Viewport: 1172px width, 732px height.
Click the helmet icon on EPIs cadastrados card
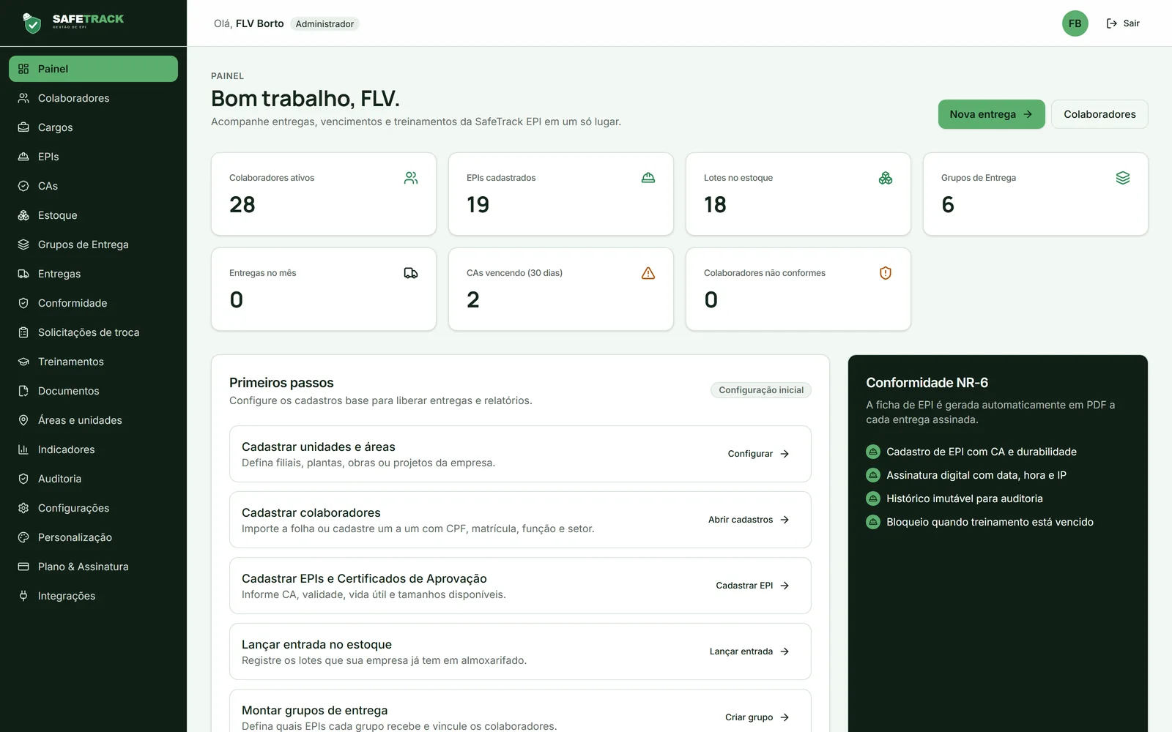pos(648,178)
